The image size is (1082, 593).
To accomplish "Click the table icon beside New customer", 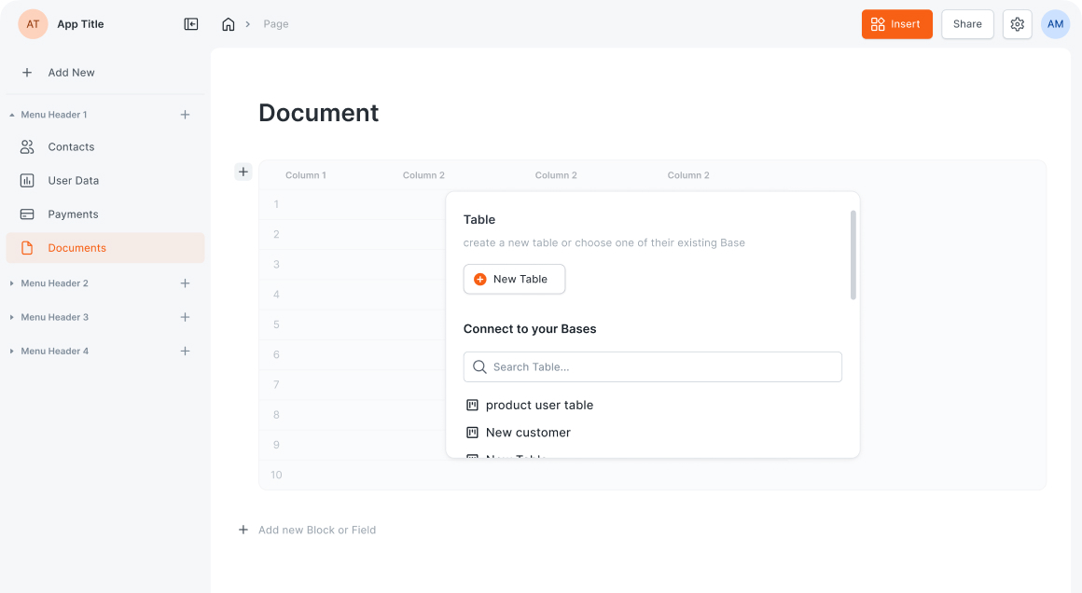I will point(471,432).
